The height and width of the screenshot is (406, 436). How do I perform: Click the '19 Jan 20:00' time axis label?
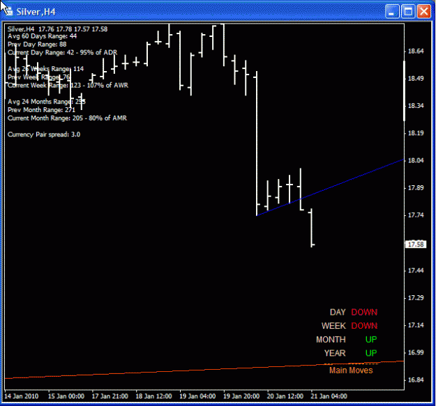click(241, 396)
